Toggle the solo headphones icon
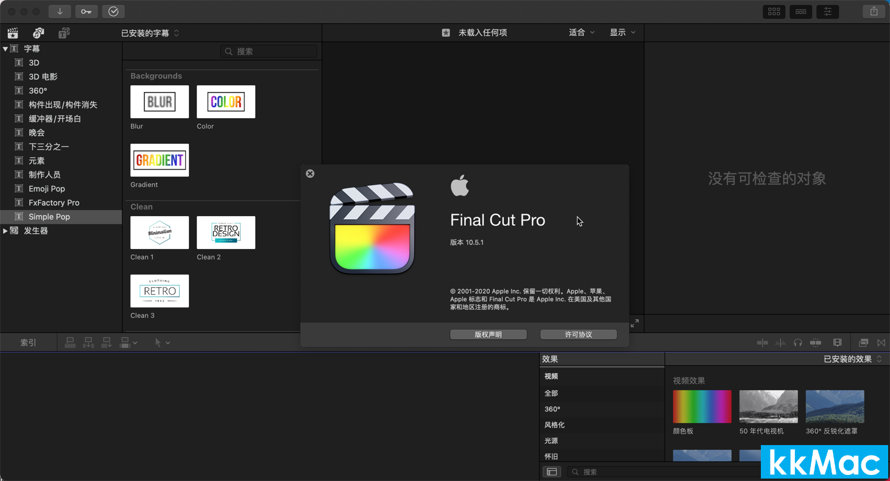Screen dimensions: 890x481 (x=798, y=343)
